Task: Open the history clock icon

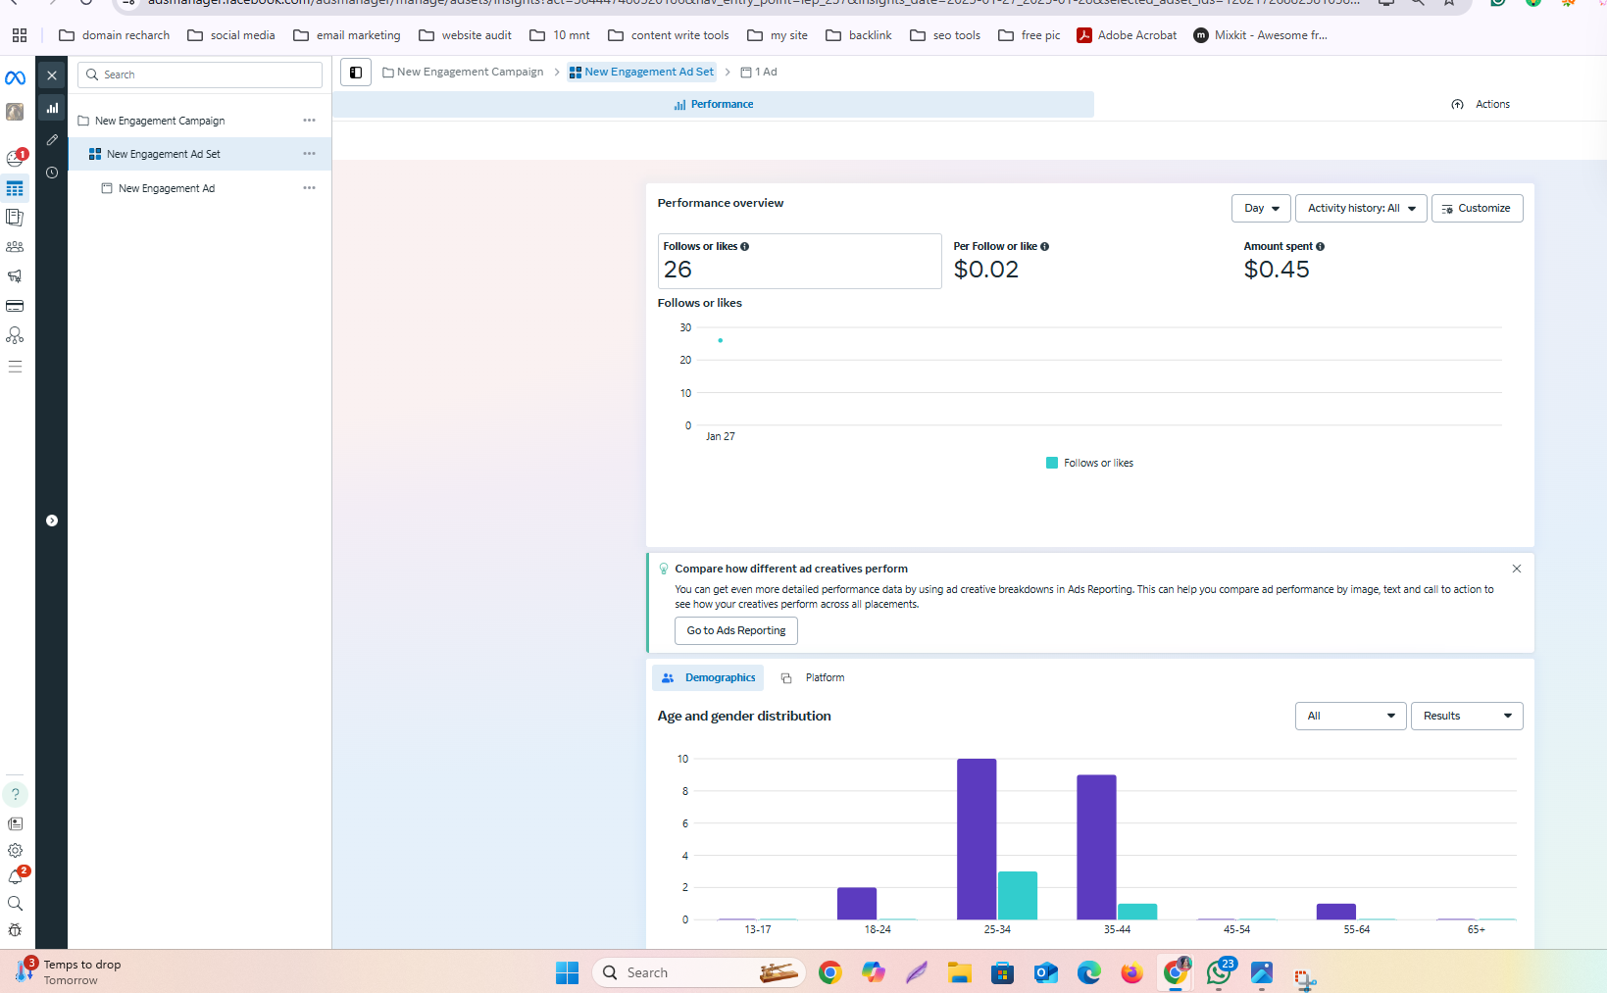Action: pos(52,173)
